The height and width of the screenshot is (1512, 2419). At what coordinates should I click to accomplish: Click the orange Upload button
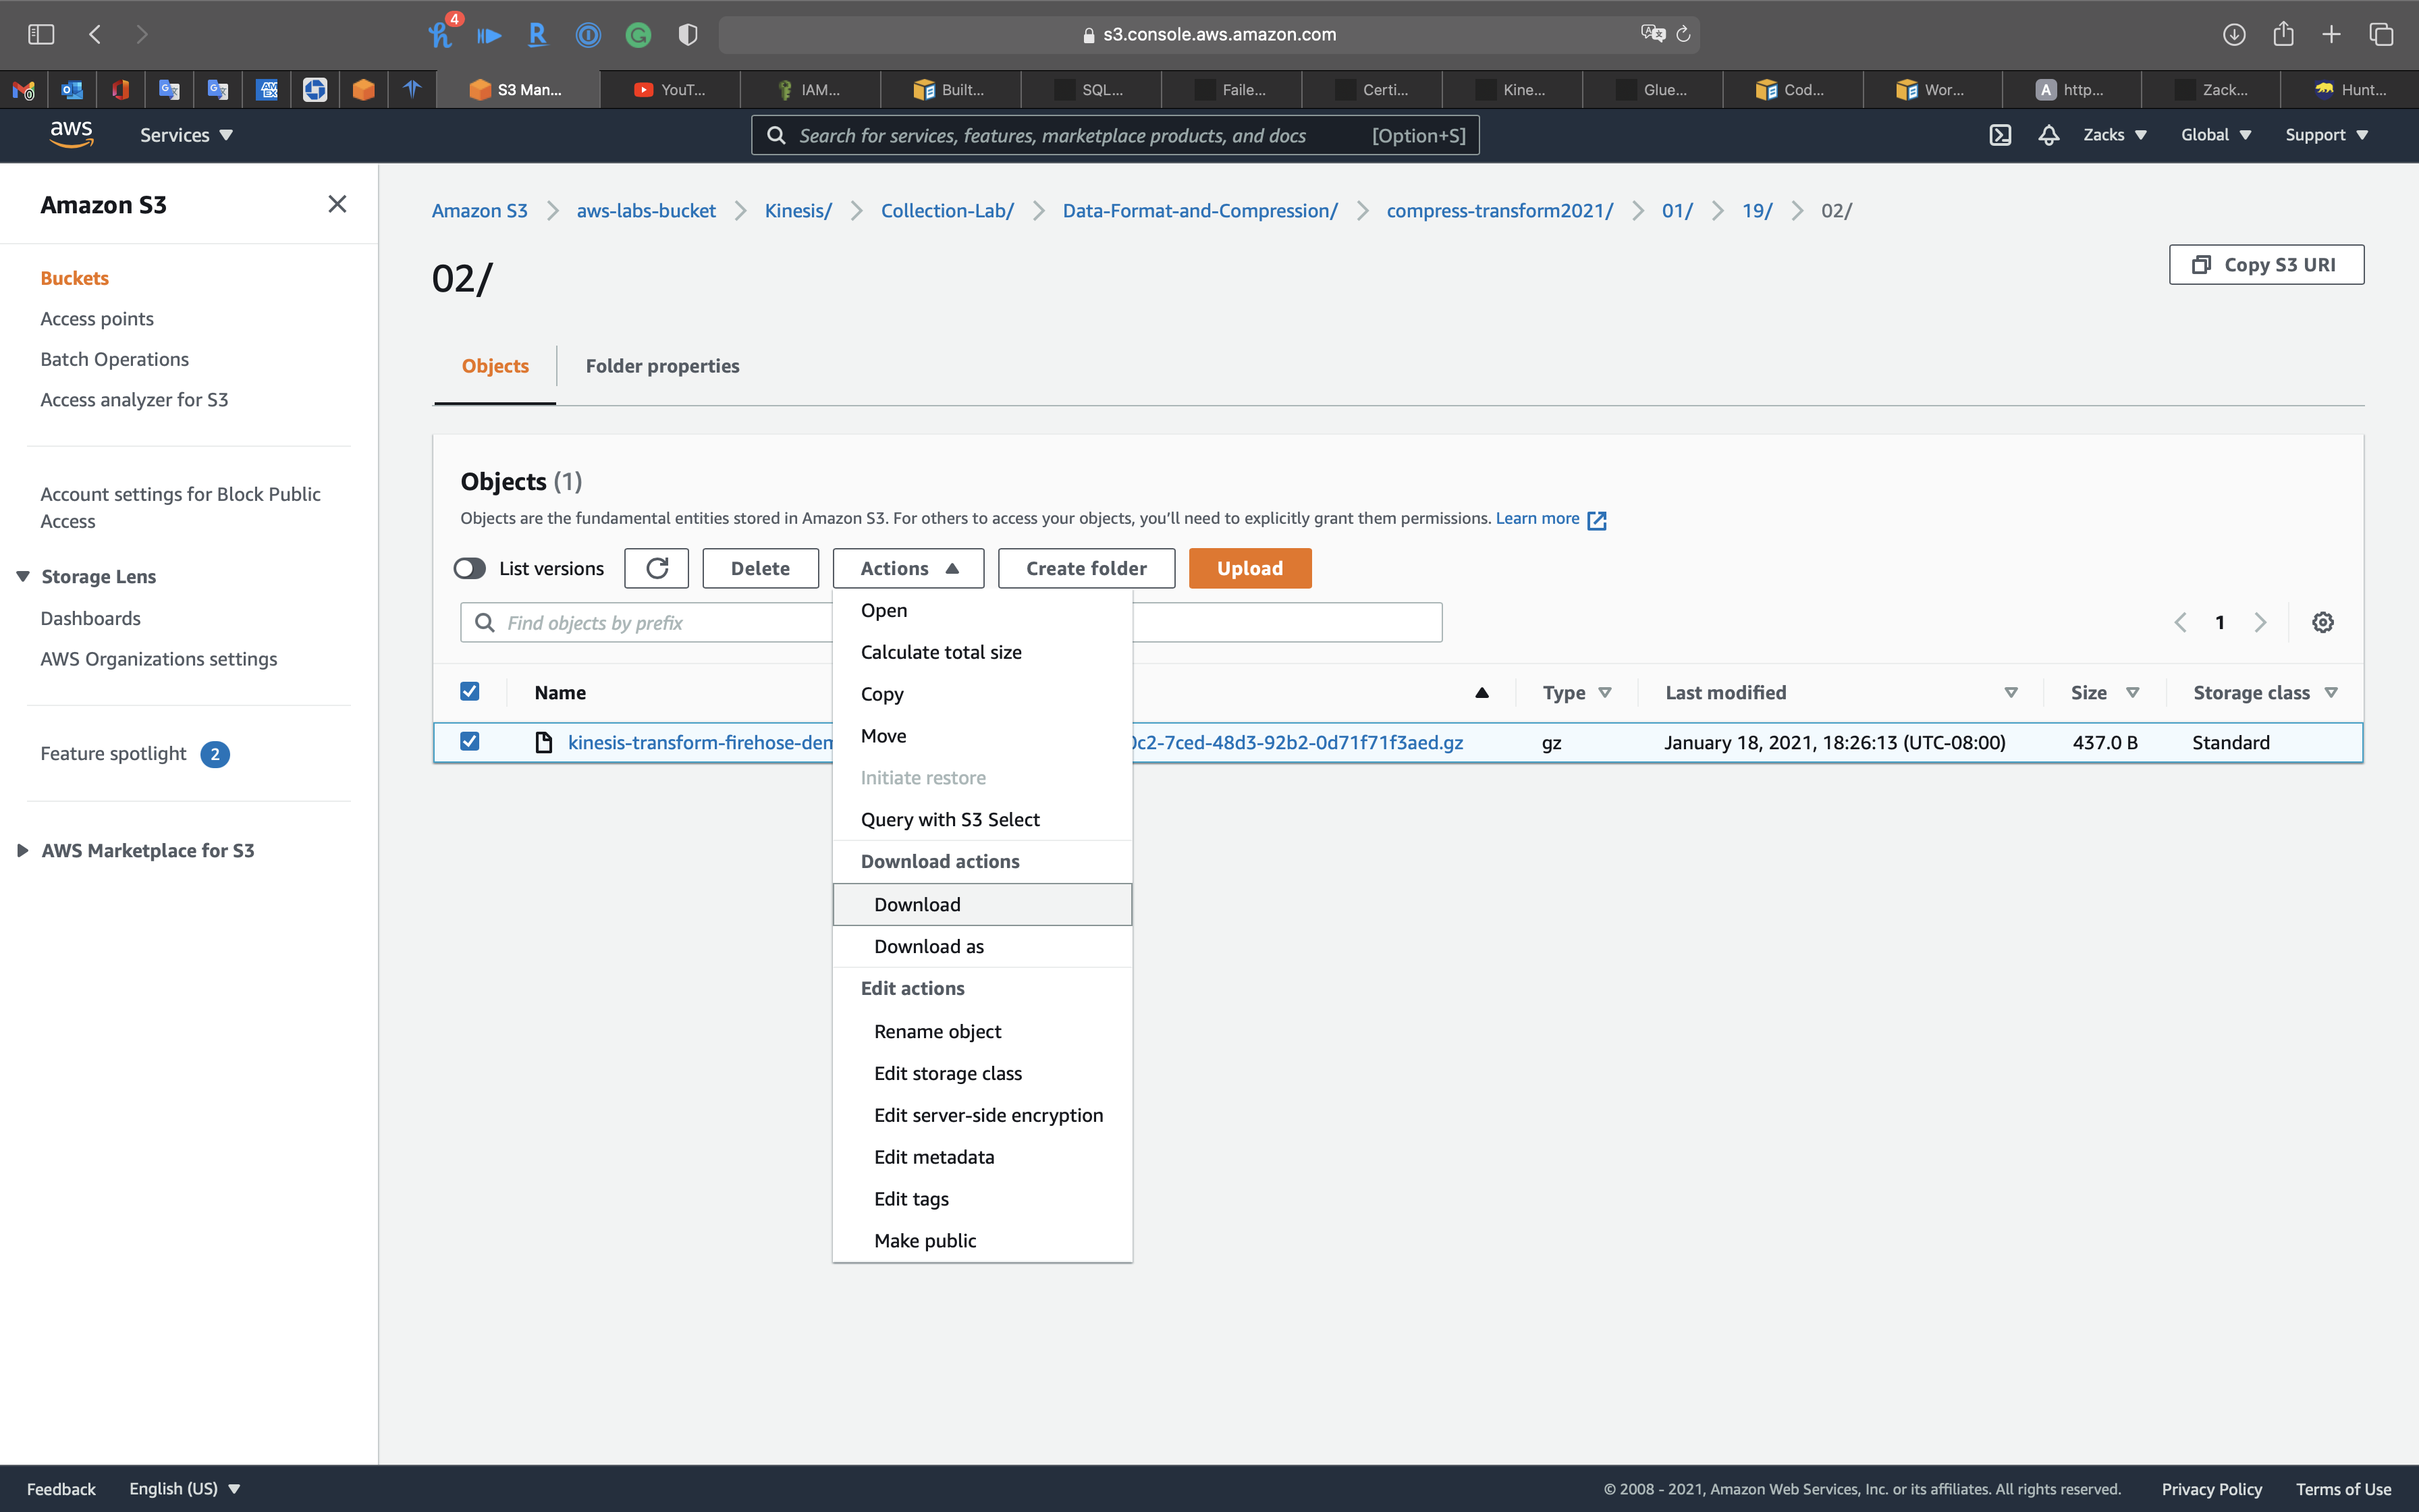tap(1249, 568)
